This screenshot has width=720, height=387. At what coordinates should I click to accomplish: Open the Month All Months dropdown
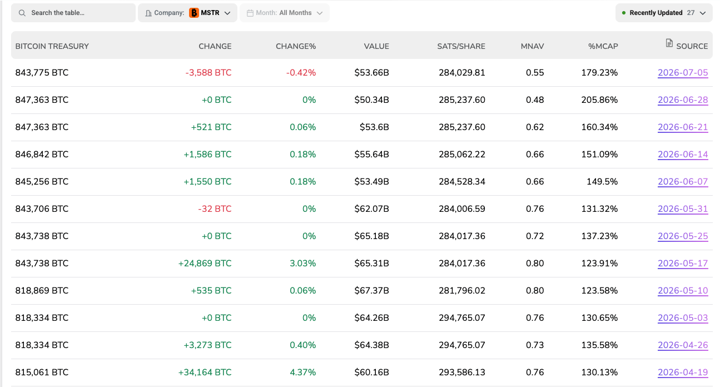click(x=285, y=13)
